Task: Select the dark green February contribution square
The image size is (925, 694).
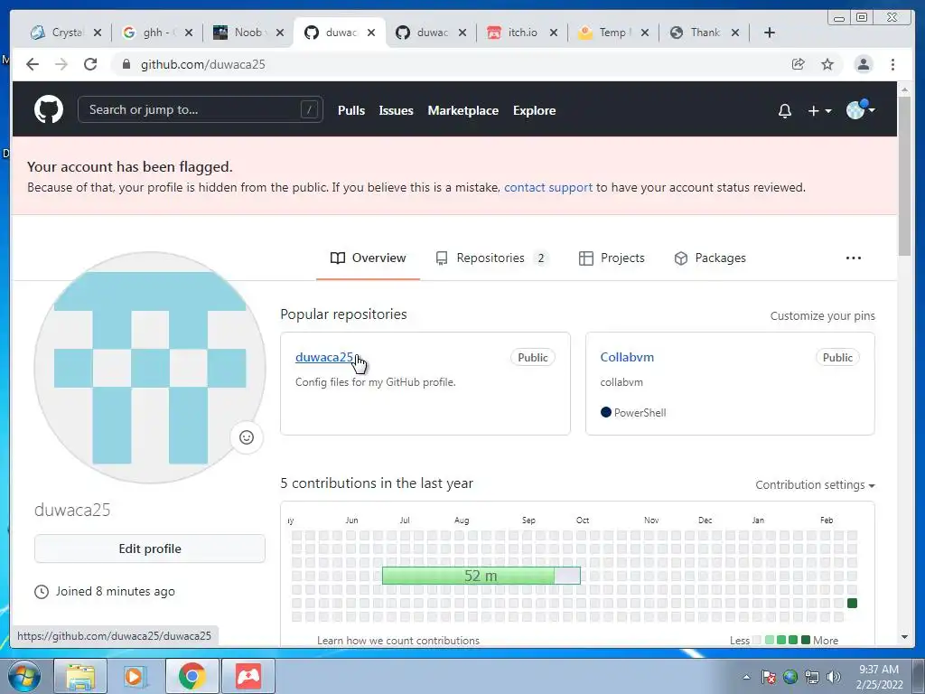Action: pos(852,603)
